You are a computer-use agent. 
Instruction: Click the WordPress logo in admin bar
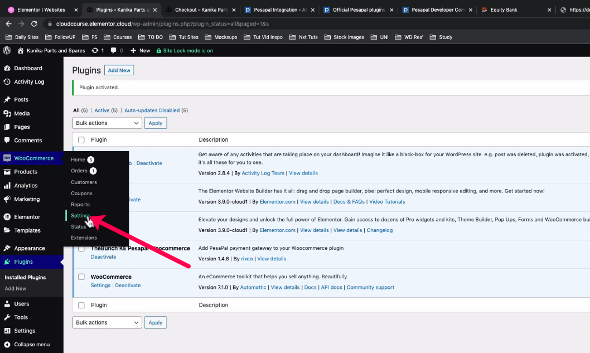pyautogui.click(x=7, y=50)
